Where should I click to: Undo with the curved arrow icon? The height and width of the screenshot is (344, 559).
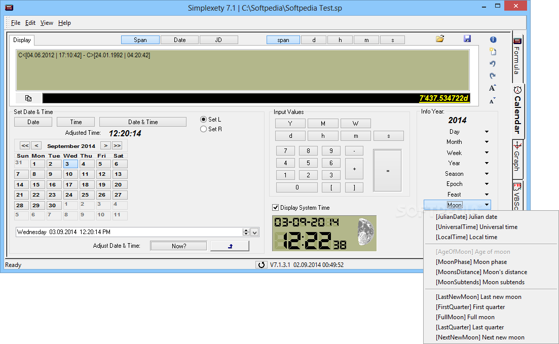tap(493, 63)
